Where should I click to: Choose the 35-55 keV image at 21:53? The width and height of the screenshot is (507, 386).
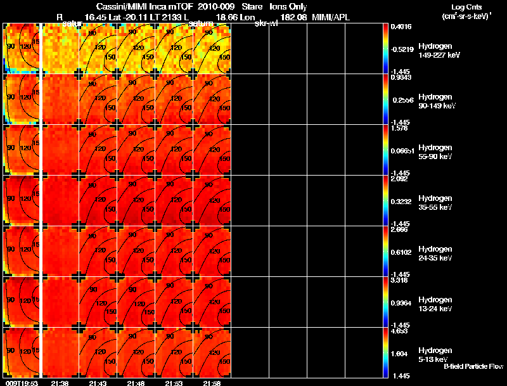(174, 201)
